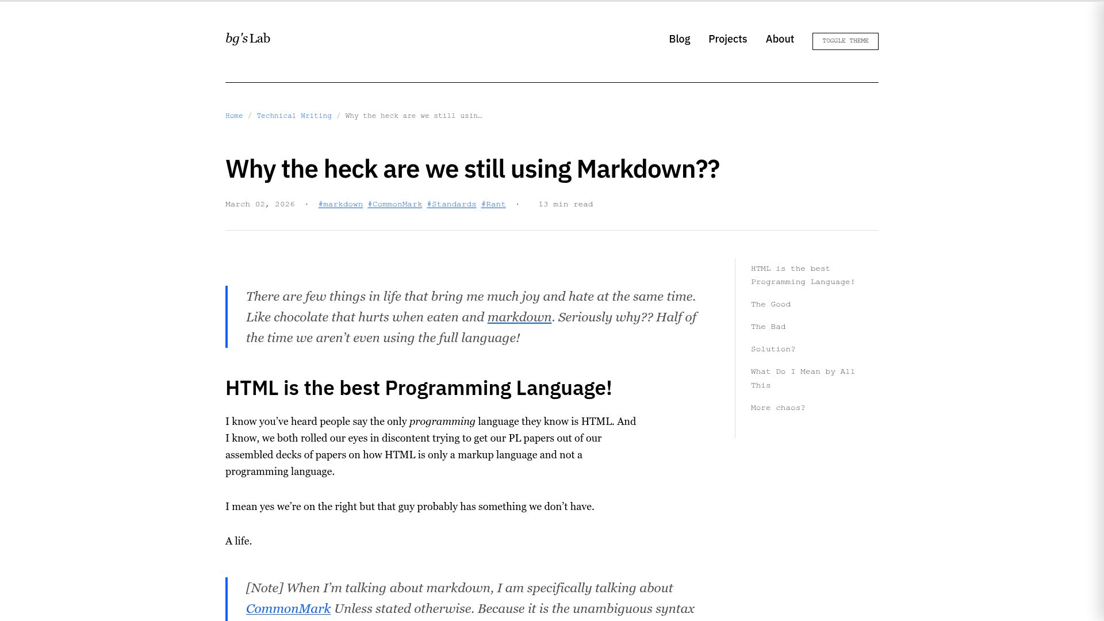Viewport: 1104px width, 621px height.
Task: Select the #markdown tag
Action: point(340,204)
